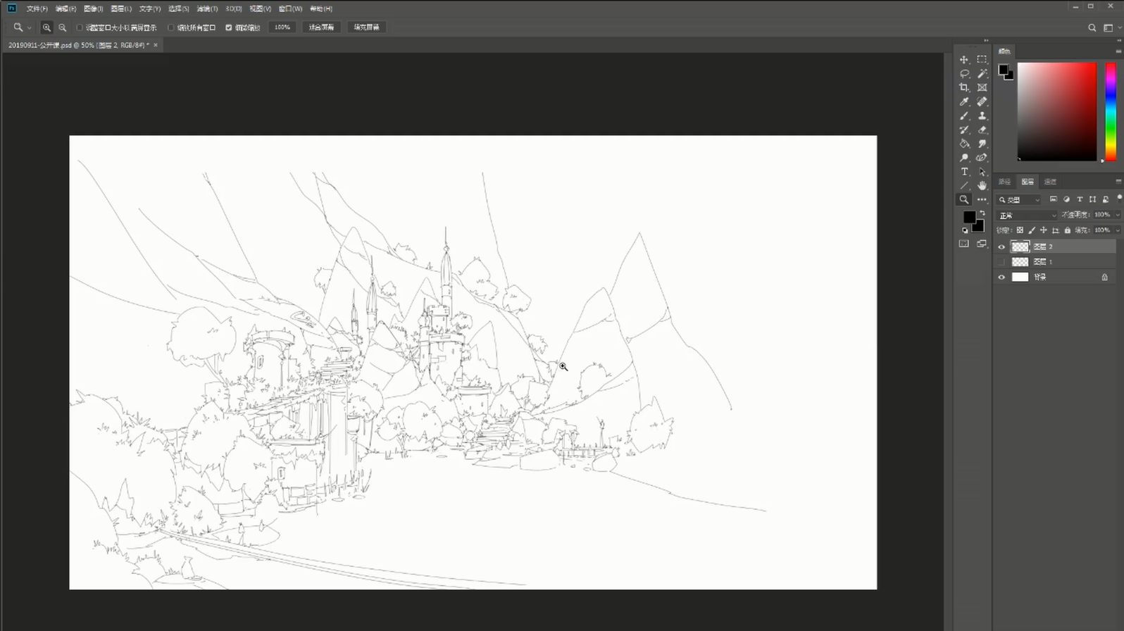Image resolution: width=1124 pixels, height=631 pixels.
Task: Hide layer 2 with its eye icon
Action: [x=1001, y=247]
